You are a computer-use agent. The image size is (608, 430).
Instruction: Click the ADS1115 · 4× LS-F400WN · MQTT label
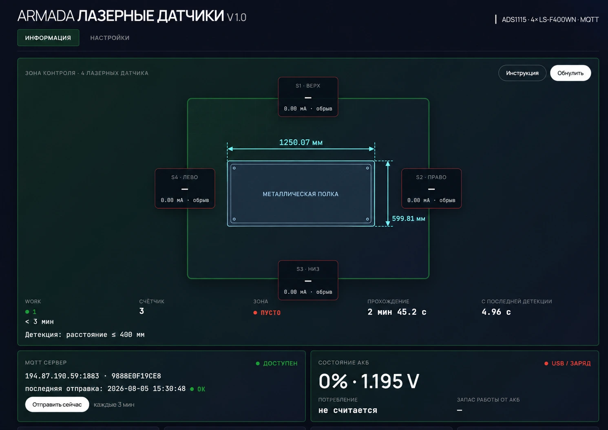[550, 20]
